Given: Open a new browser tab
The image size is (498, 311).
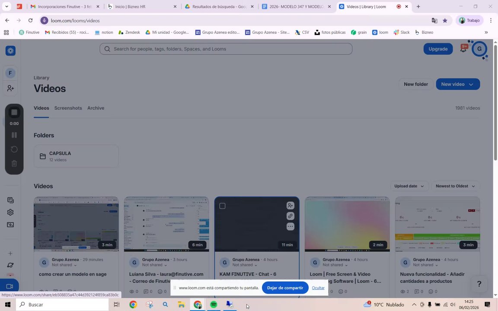Looking at the screenshot, I should [418, 6].
